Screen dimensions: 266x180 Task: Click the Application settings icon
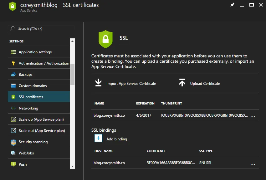(13, 52)
